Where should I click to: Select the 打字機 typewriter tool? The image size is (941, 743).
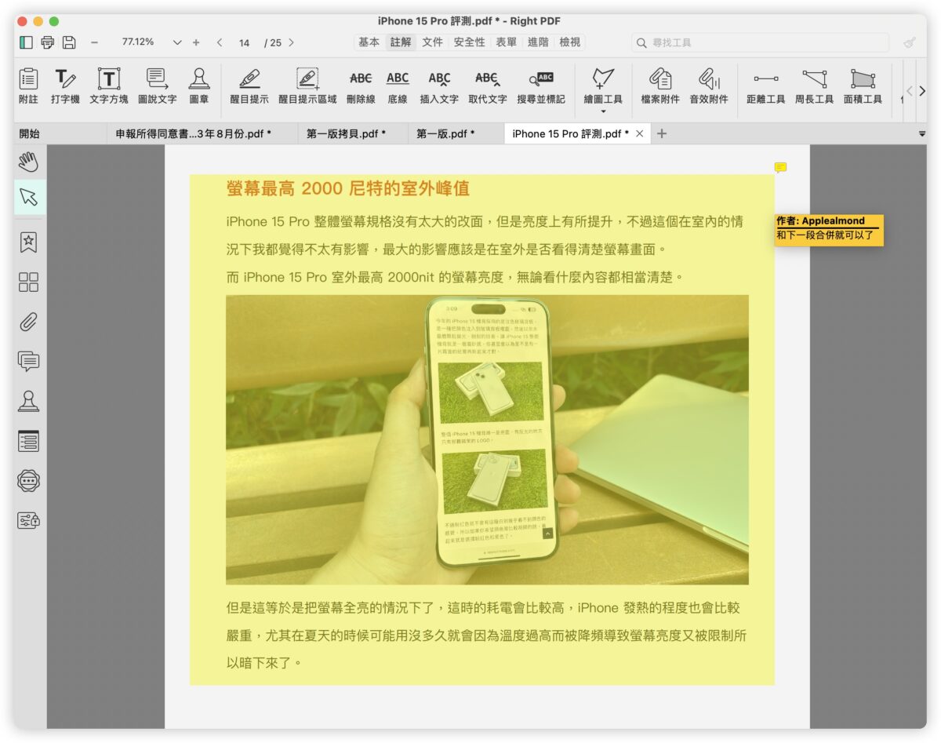(65, 86)
